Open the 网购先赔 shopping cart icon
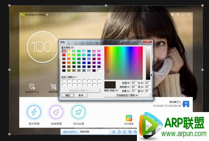Viewport: 209px width, 141px height. (x=53, y=86)
